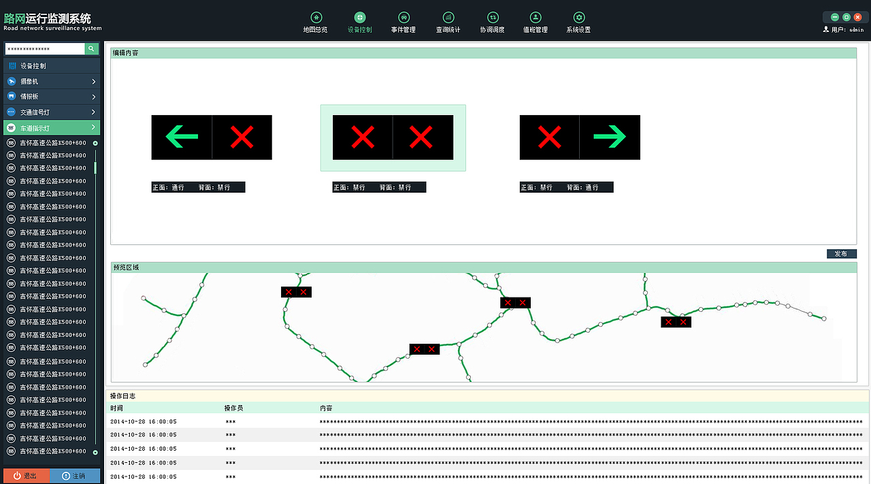Click the device list scroll-down arrow
871x484 pixels.
tap(95, 452)
